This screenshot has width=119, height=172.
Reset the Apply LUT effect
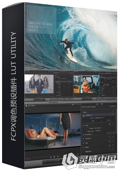pyautogui.click(x=113, y=114)
